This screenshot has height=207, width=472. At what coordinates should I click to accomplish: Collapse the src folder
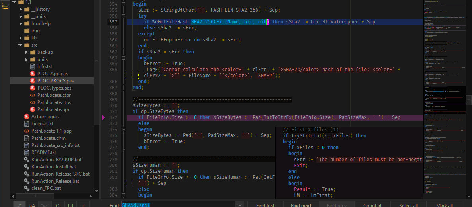[20, 45]
